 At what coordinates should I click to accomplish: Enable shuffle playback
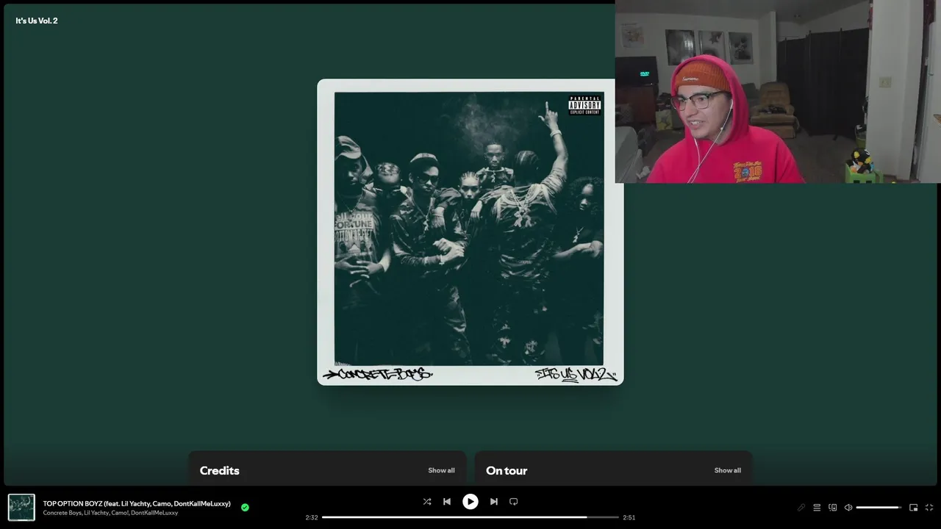click(x=427, y=502)
